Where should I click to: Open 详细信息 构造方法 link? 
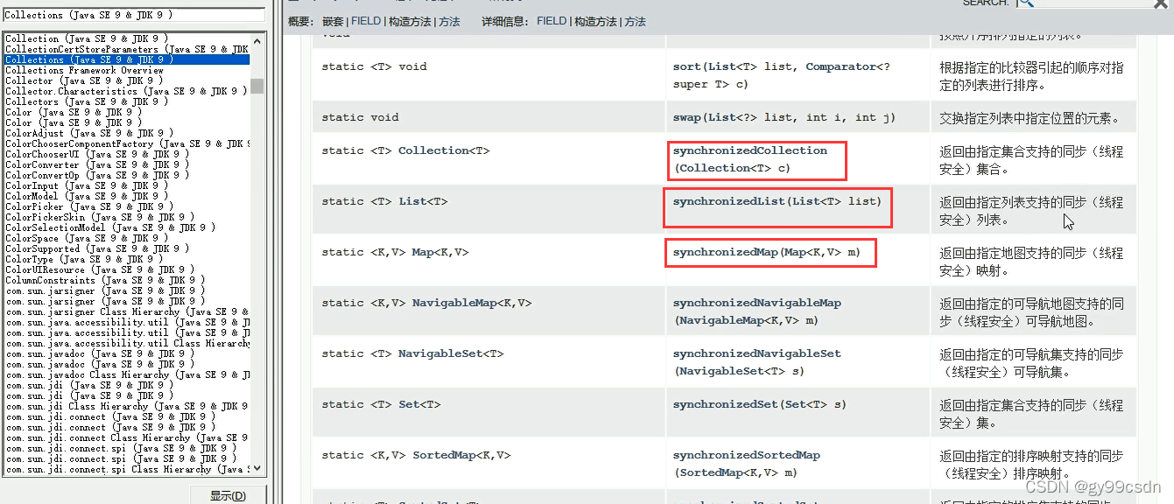tap(595, 21)
